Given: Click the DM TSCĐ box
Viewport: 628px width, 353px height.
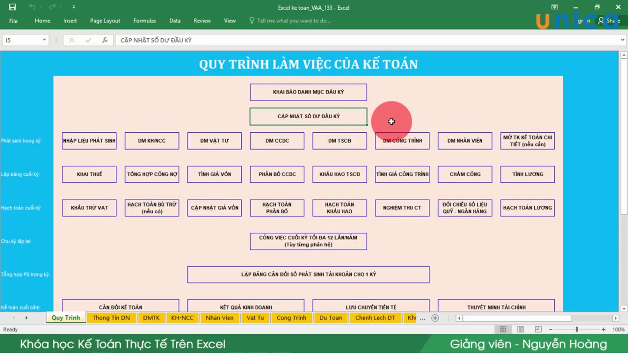Looking at the screenshot, I should pos(340,141).
